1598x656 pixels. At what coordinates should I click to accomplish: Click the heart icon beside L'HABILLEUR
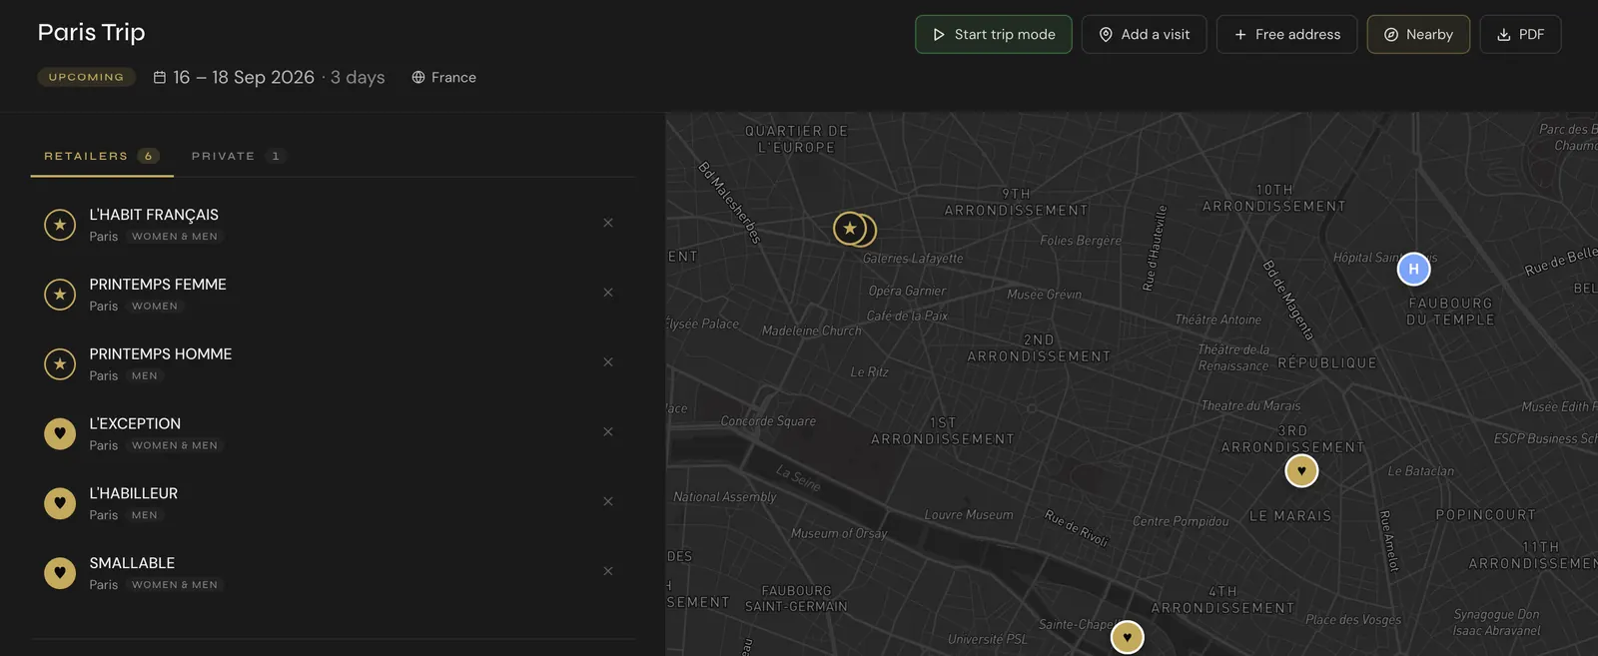pos(60,503)
